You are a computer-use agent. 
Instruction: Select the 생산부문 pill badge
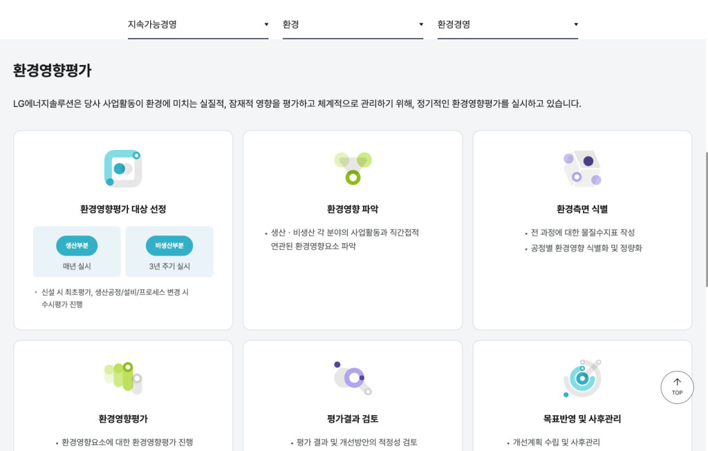[77, 246]
